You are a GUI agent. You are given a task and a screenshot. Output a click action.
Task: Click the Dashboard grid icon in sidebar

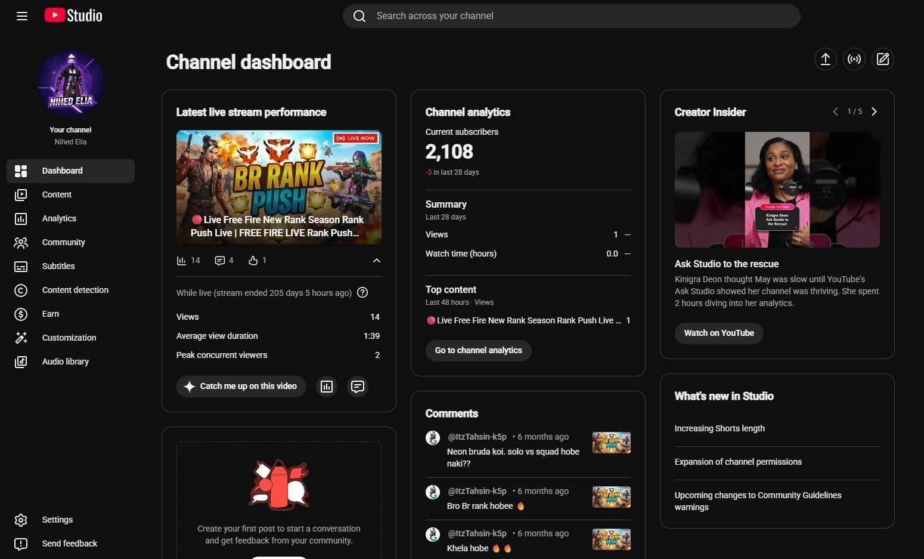coord(21,171)
